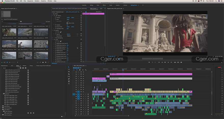Viewport: 224px width, 119px height.
Task: Toggle Linked Selection in the timeline header
Action: coord(80,70)
